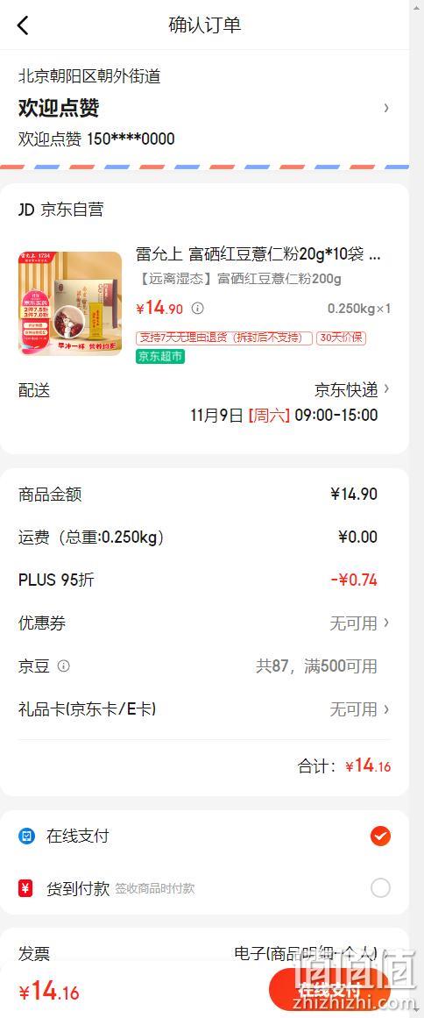Open the 京豆 info circle icon
Viewport: 424px width, 1018px height.
coord(64,666)
